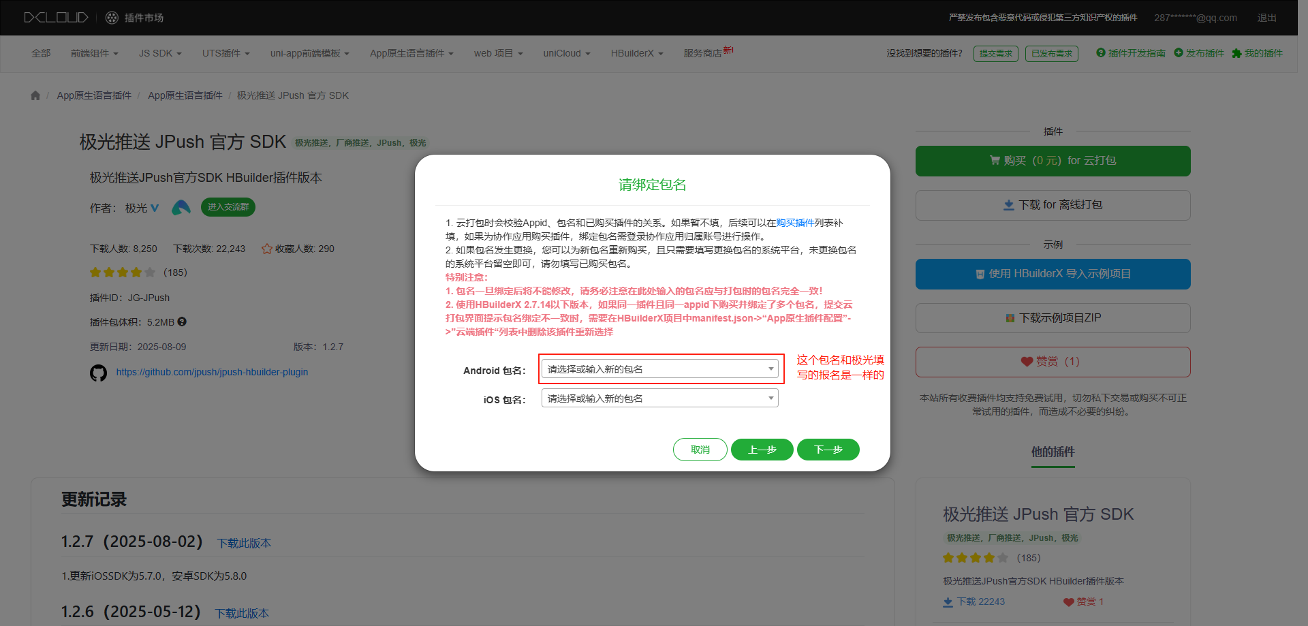Click the 提交需求 button
This screenshot has height=626, width=1308.
coord(996,54)
